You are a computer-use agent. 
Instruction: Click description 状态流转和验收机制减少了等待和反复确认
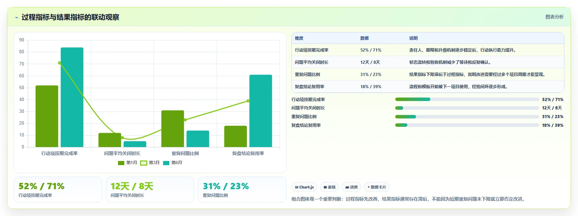click(450, 62)
